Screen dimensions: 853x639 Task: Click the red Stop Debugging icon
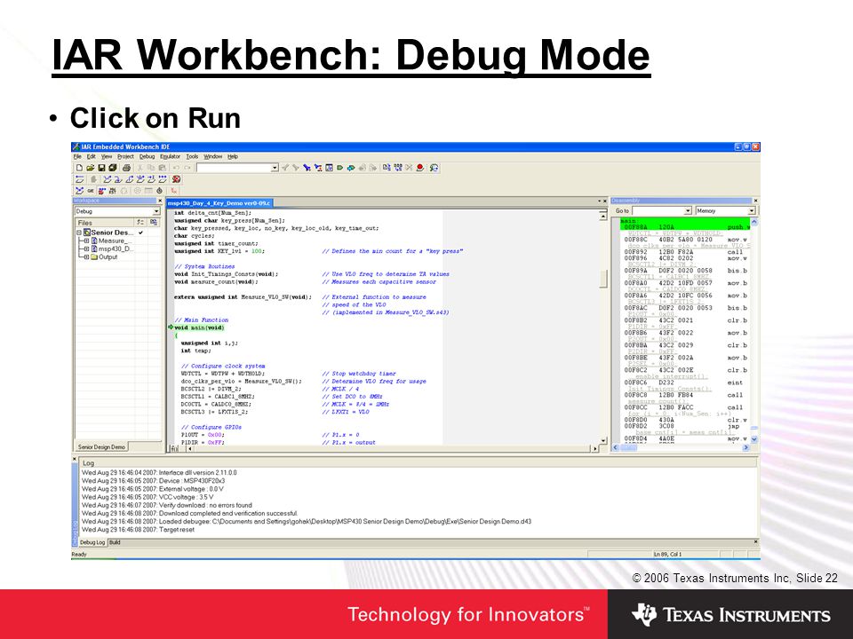tap(176, 179)
